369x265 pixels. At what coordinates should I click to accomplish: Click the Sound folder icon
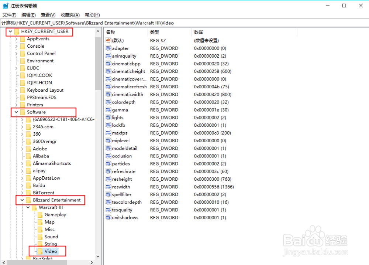40,237
